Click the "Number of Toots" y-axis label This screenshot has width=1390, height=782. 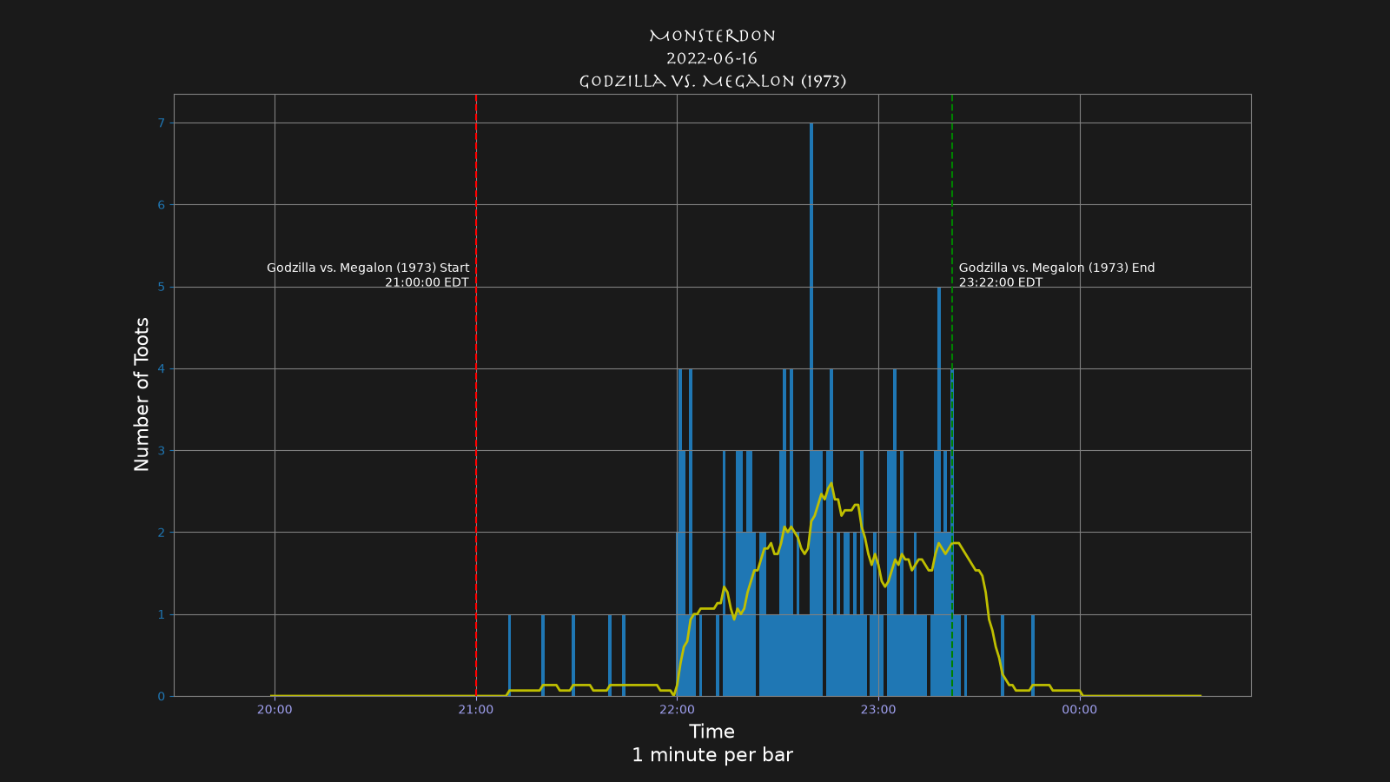(142, 394)
